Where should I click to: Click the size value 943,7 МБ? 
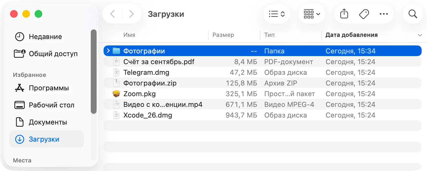(x=242, y=115)
